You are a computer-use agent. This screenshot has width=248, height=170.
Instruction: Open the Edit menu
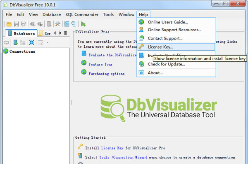pos(20,14)
